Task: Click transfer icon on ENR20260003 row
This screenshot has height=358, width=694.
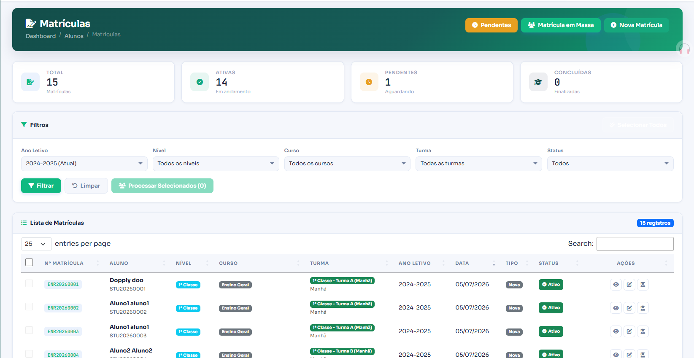Action: click(x=643, y=331)
